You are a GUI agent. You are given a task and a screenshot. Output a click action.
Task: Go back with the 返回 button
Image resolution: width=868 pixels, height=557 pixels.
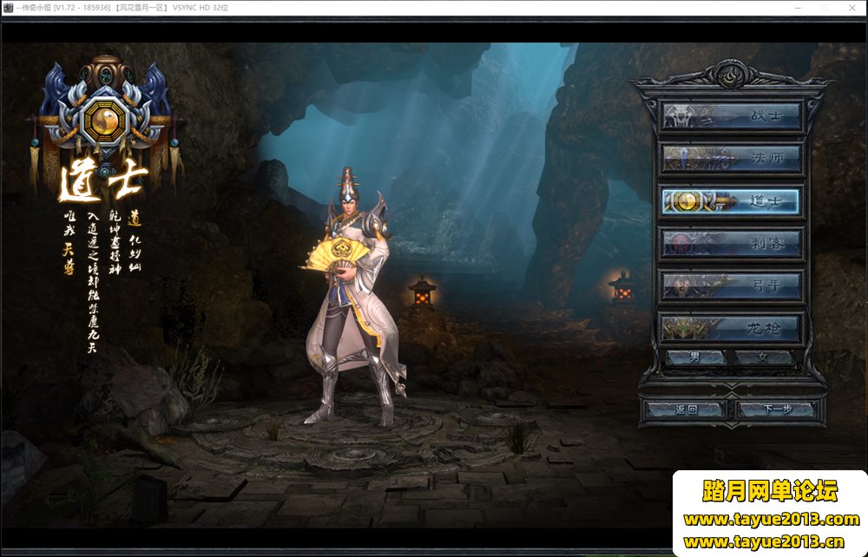click(686, 410)
